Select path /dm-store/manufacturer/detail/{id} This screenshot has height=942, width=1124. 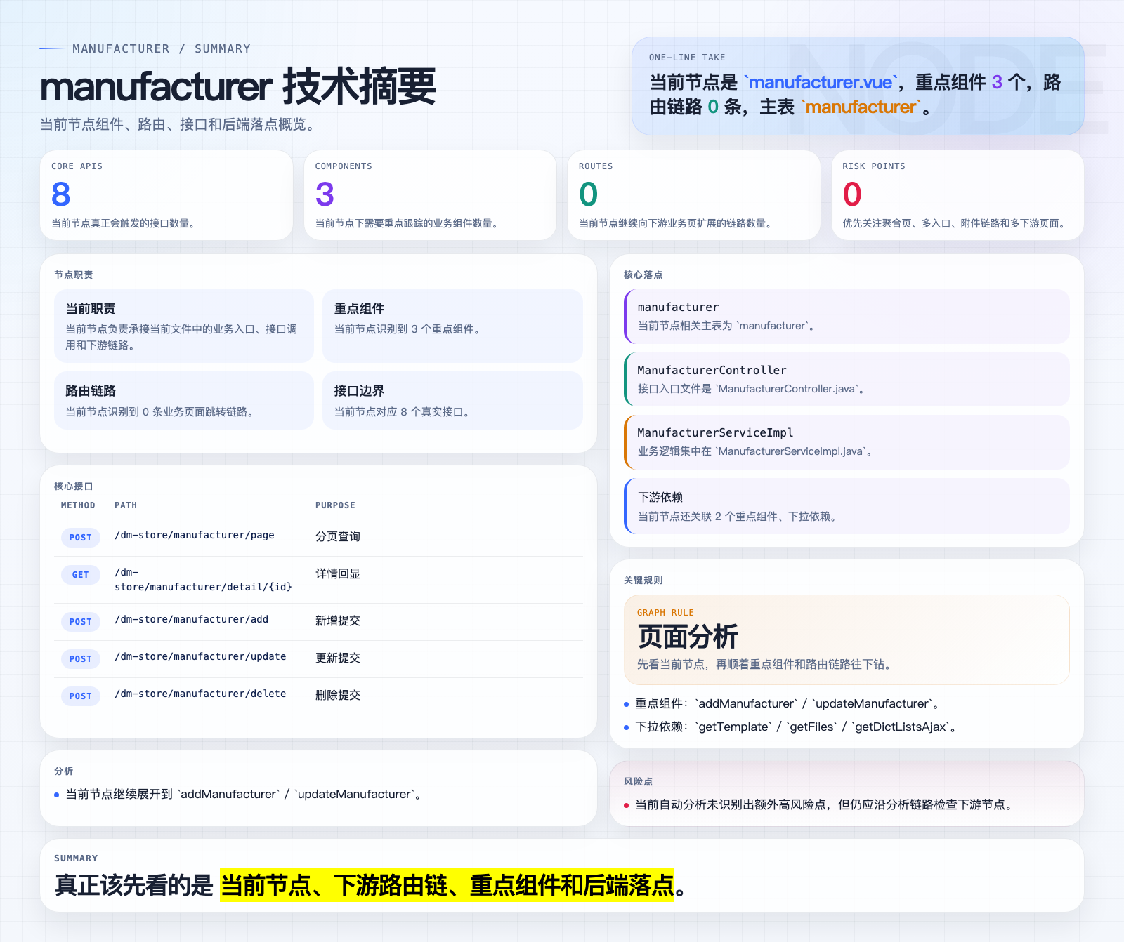pyautogui.click(x=203, y=579)
